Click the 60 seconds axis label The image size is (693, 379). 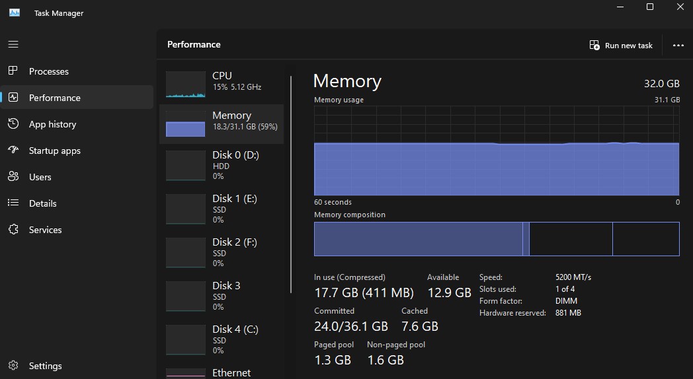[333, 202]
